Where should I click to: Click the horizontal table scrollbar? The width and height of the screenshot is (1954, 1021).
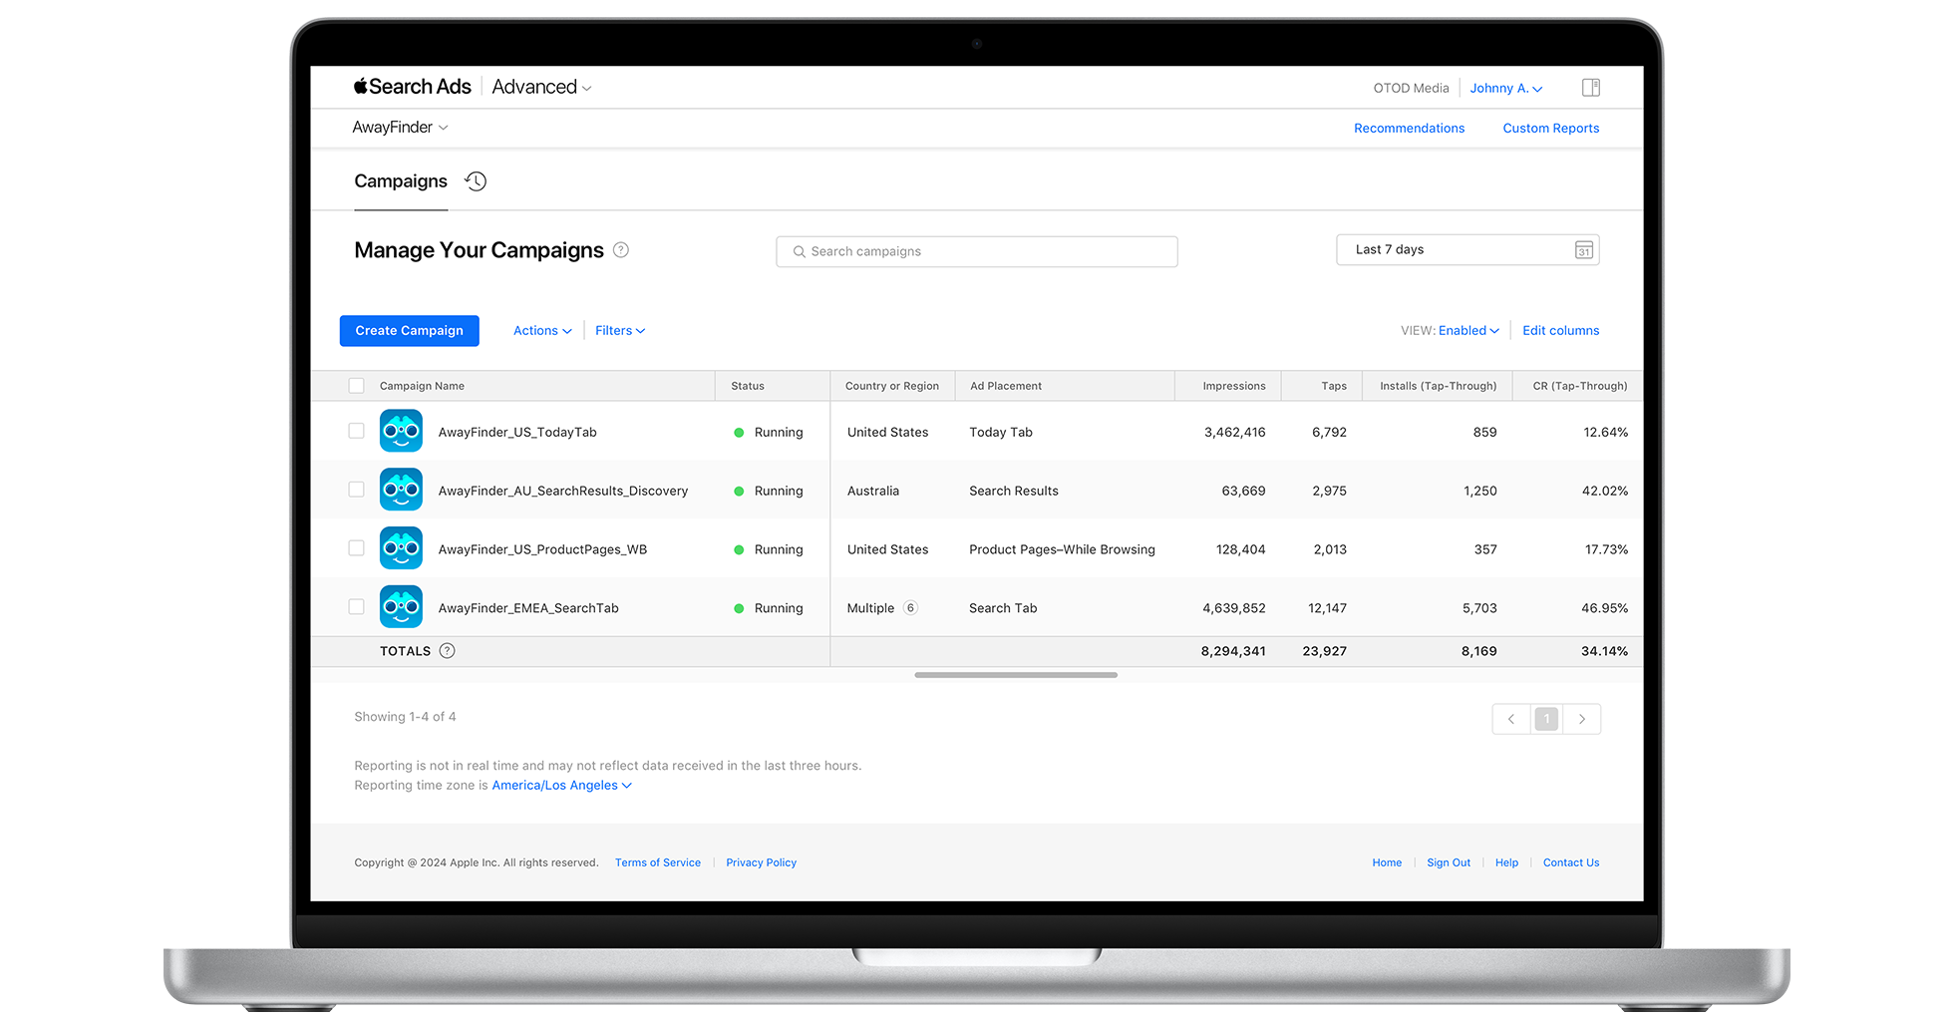point(1016,675)
